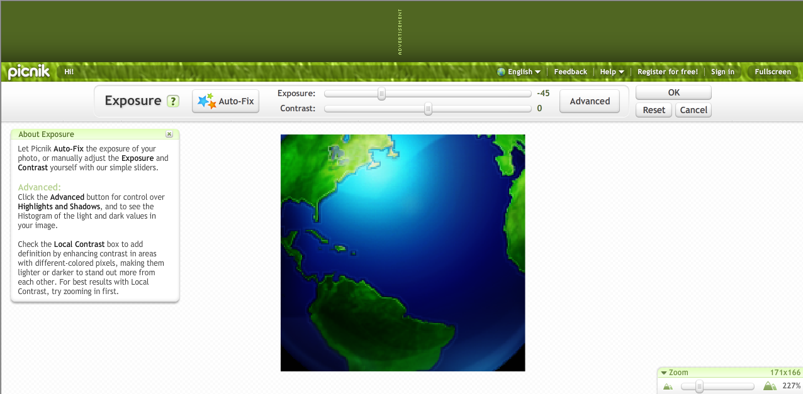Click the Contrast value 0

(x=539, y=108)
